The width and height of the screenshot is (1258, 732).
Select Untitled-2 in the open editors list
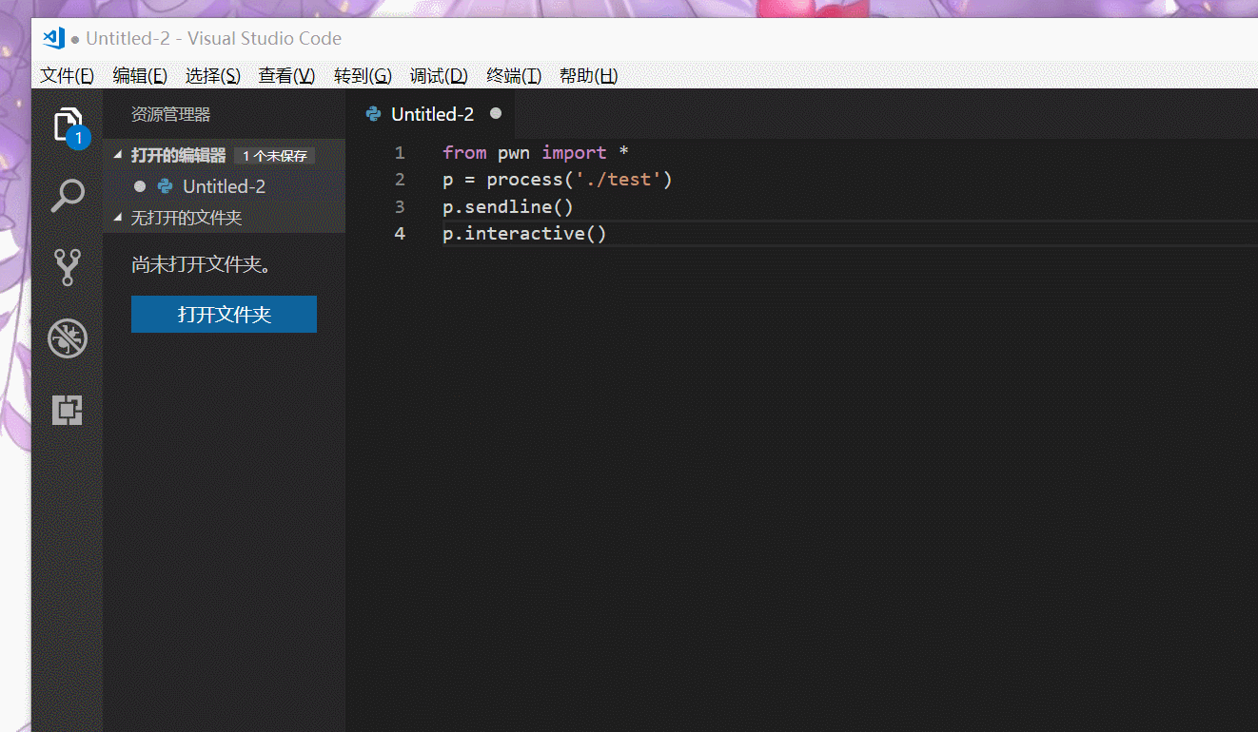pos(225,186)
